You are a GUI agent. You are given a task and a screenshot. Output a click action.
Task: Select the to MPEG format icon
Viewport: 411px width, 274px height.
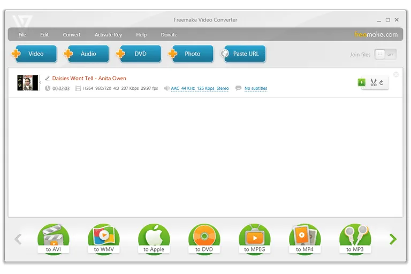click(x=255, y=239)
